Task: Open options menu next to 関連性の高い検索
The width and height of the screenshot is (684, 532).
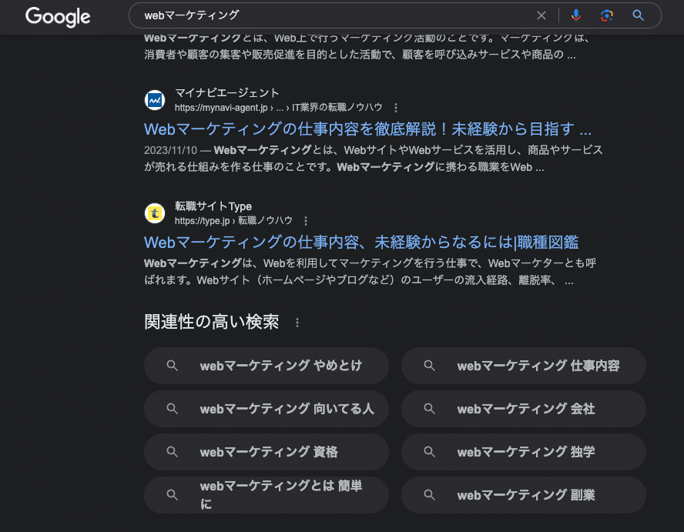Action: (x=297, y=323)
